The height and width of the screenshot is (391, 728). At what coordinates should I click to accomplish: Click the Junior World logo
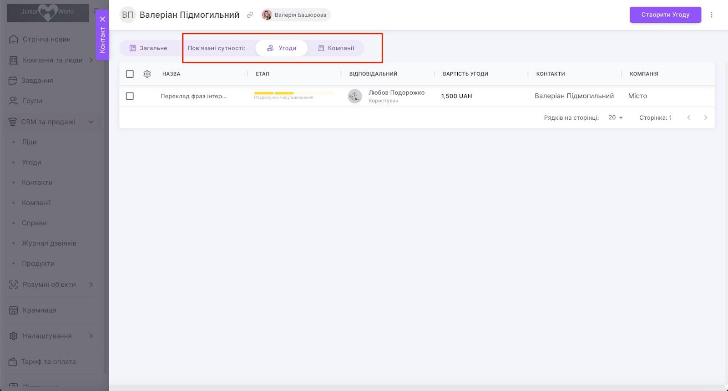point(48,12)
